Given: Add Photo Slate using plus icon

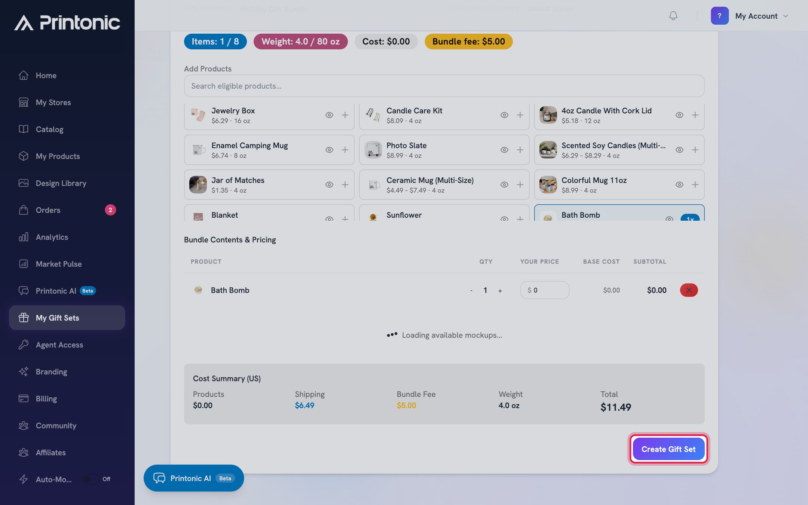Looking at the screenshot, I should pos(520,150).
